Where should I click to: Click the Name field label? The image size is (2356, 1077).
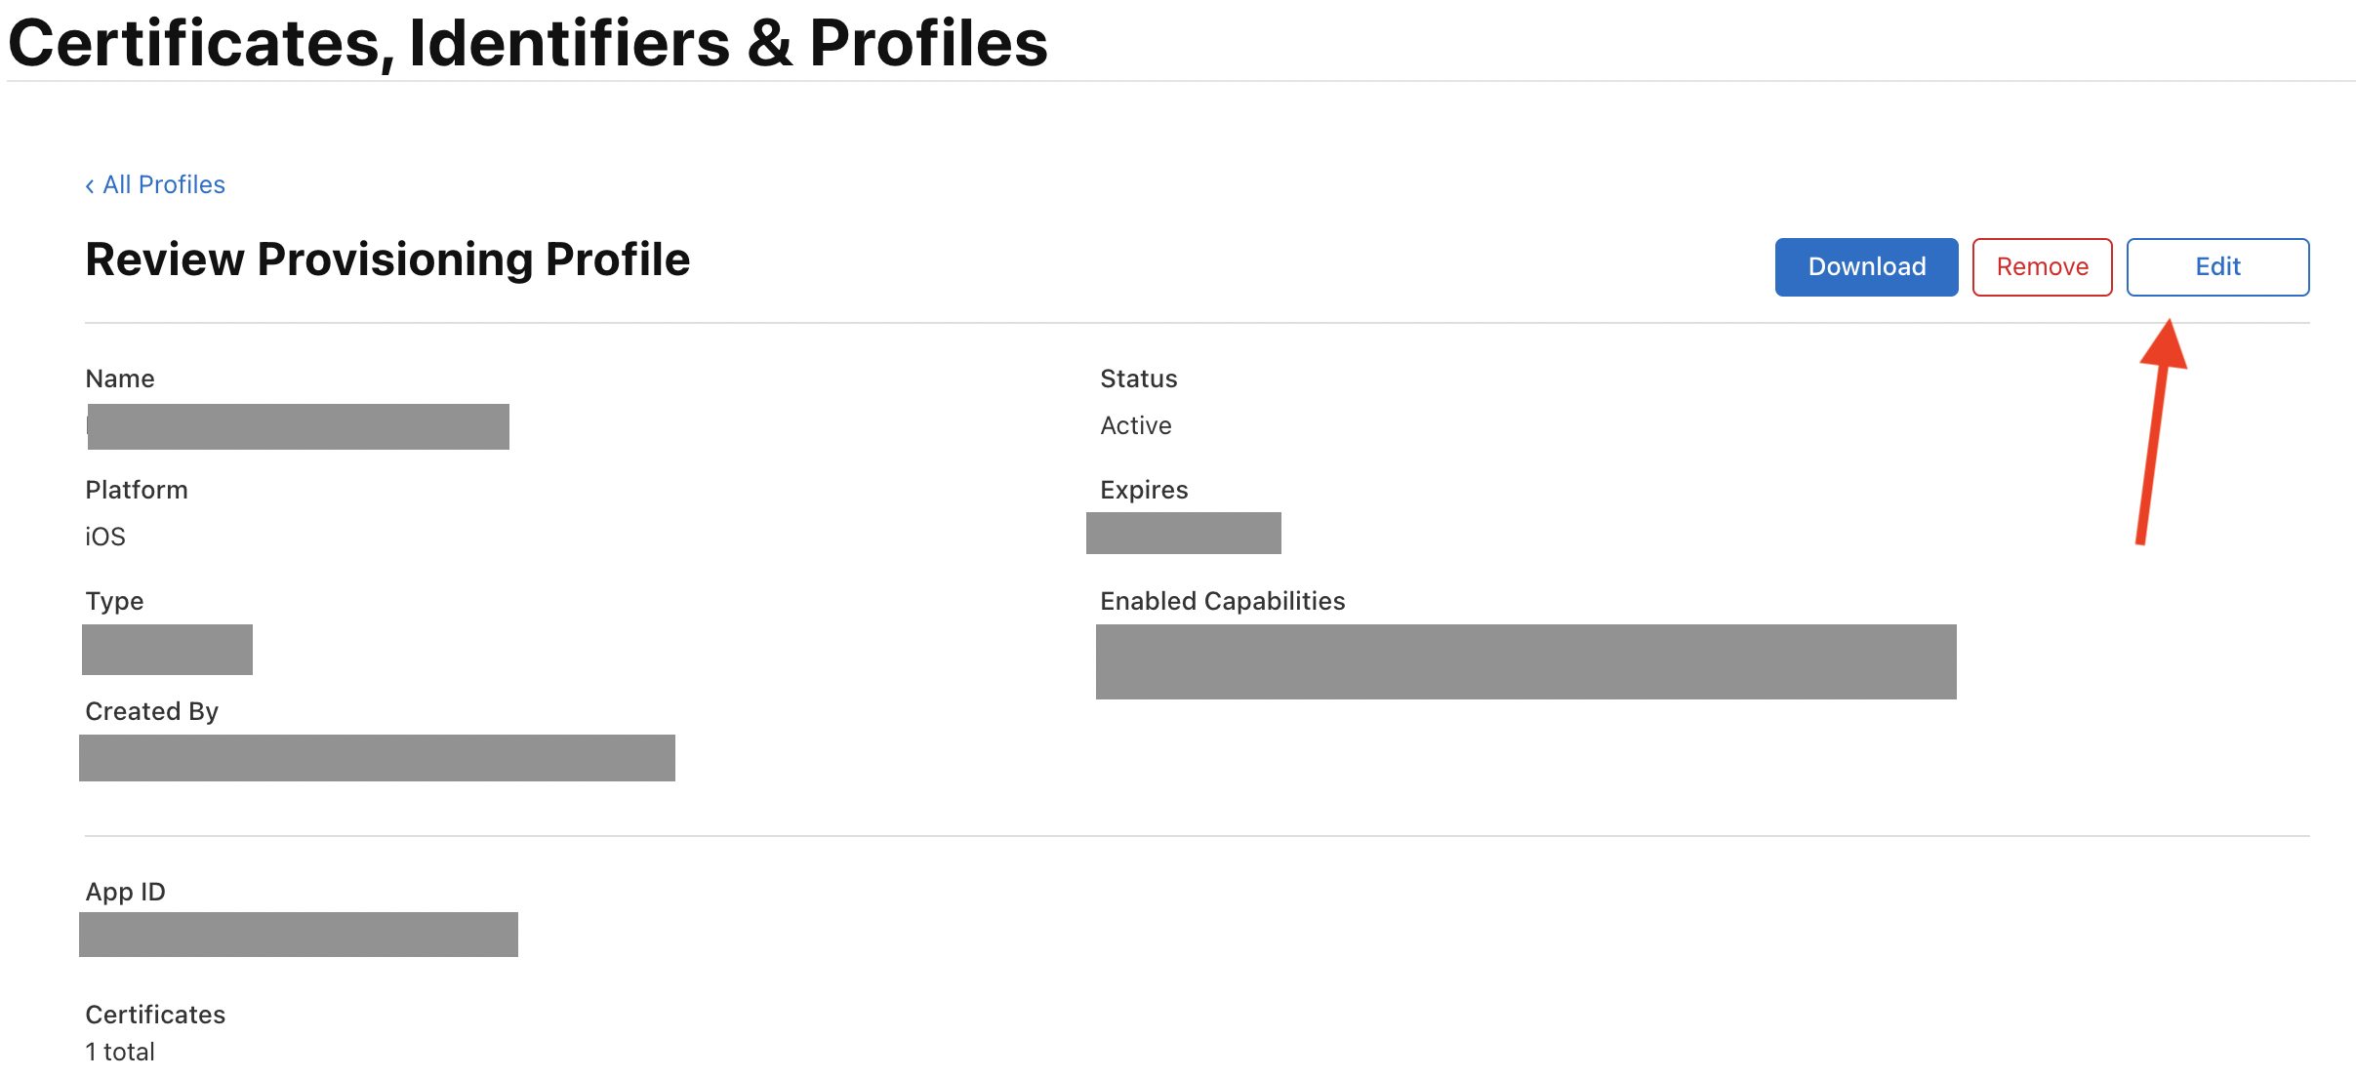click(x=119, y=379)
